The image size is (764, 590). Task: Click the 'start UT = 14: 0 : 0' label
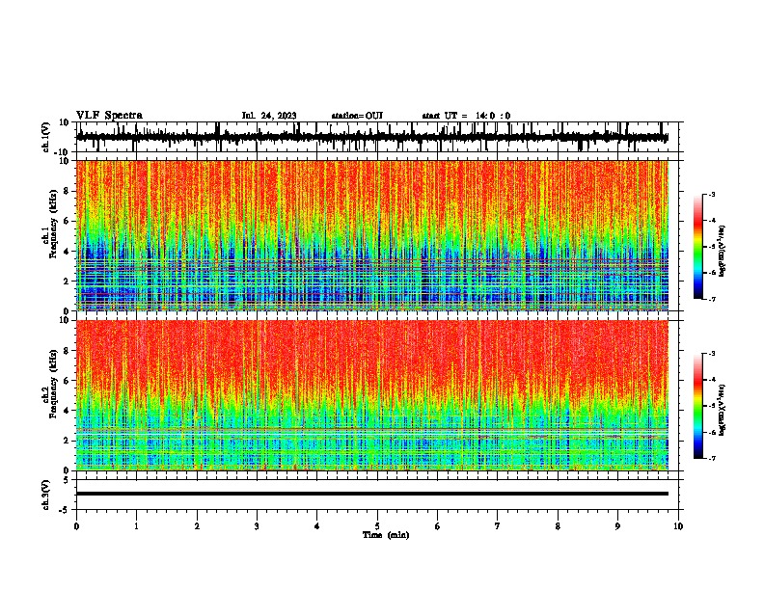[466, 116]
